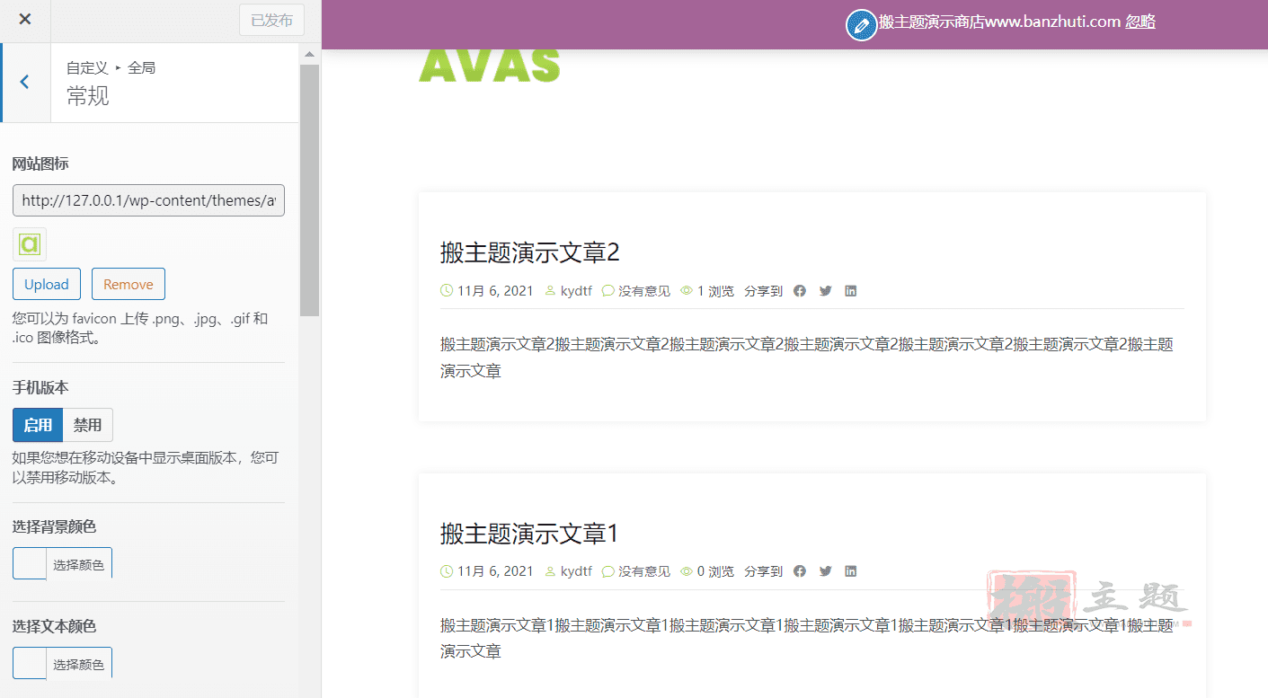This screenshot has width=1268, height=698.
Task: Click the 已发布 publish button
Action: 271,20
